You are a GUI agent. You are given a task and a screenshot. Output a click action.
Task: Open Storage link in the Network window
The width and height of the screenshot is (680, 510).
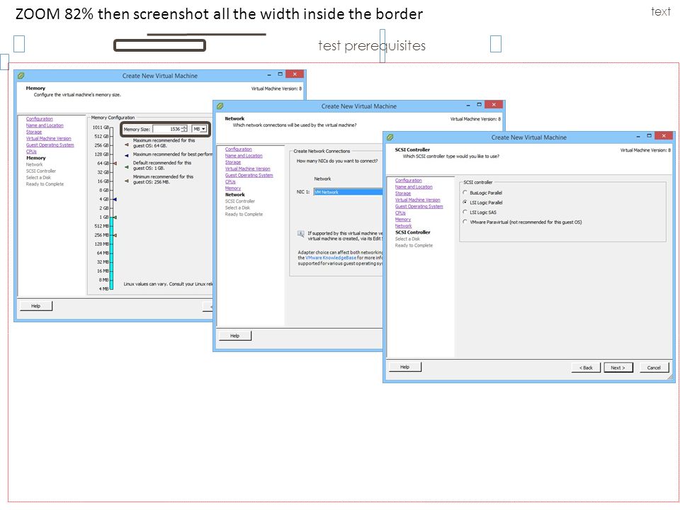[x=233, y=162]
